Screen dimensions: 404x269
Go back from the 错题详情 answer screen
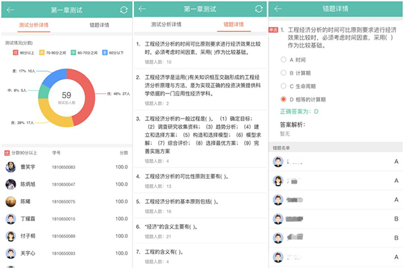coord(277,9)
